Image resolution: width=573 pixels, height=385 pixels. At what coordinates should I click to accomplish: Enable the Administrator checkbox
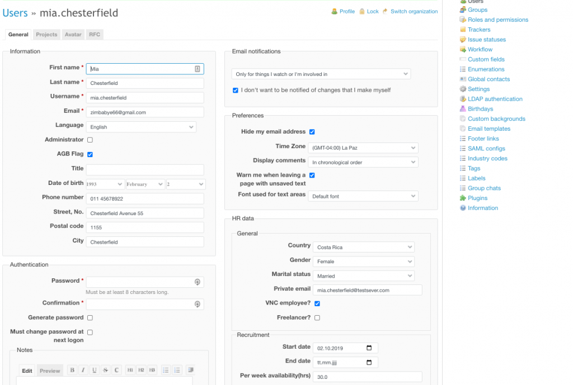point(90,140)
